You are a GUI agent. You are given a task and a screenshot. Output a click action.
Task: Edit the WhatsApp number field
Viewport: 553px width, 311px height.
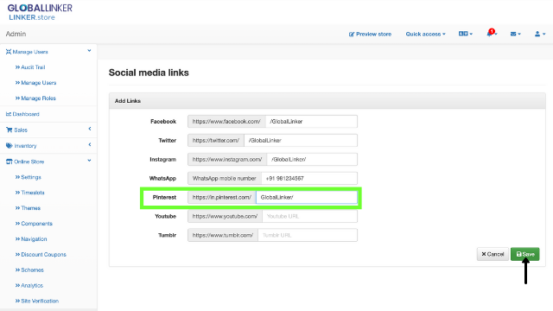pos(309,179)
